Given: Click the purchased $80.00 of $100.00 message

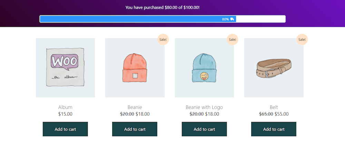Looking at the screenshot, I should click(162, 8).
